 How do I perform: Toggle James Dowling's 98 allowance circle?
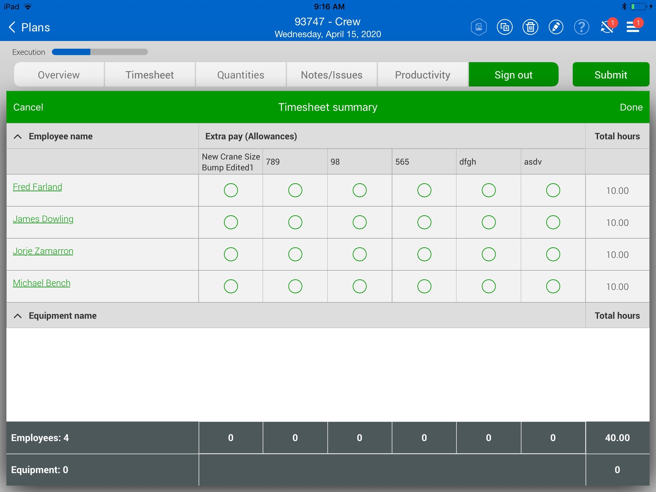pos(359,222)
